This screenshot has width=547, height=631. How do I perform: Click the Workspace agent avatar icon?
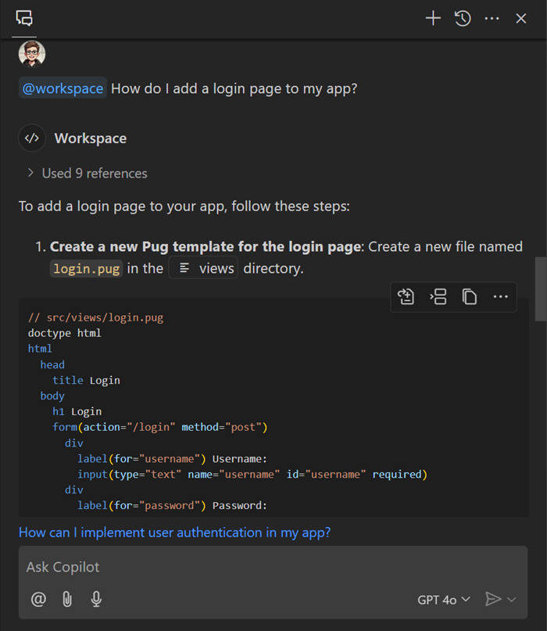click(x=31, y=138)
